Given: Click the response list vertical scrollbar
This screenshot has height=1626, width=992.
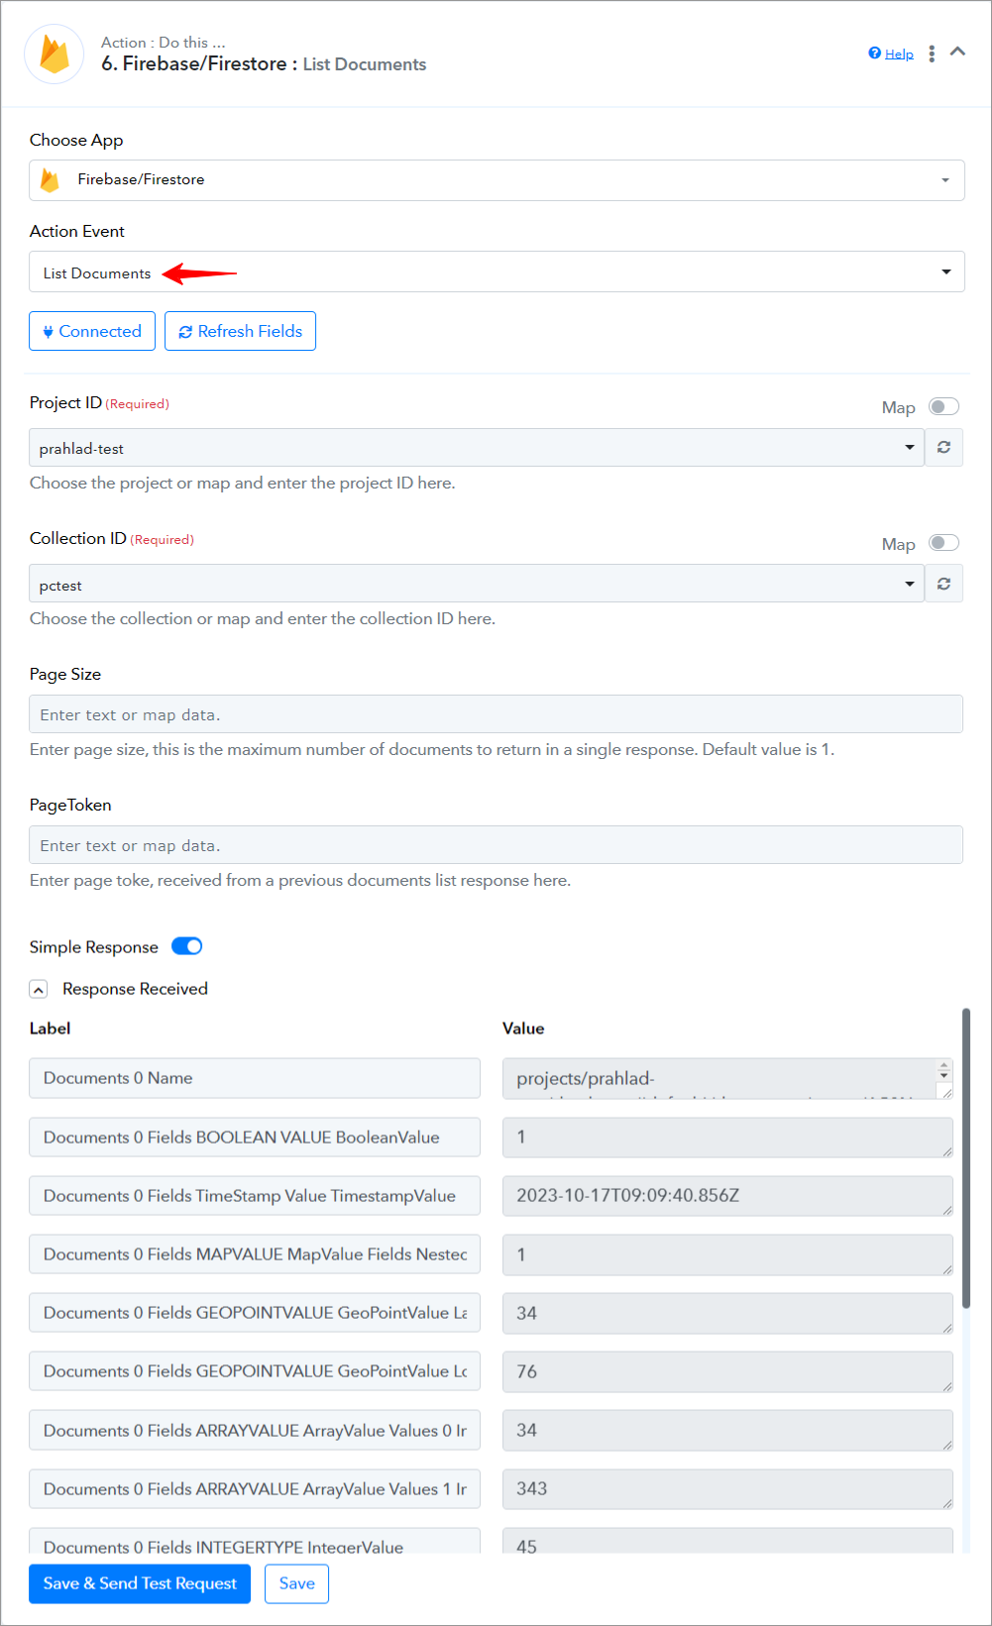Looking at the screenshot, I should point(966,1159).
